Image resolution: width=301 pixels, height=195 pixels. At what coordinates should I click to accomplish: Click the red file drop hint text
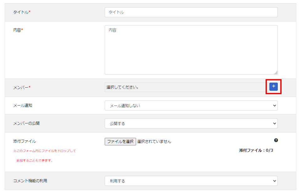pyautogui.click(x=45, y=151)
